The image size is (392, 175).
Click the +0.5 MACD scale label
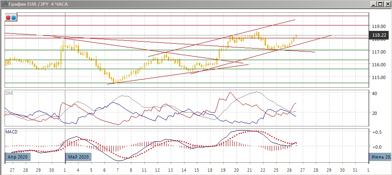click(x=376, y=132)
